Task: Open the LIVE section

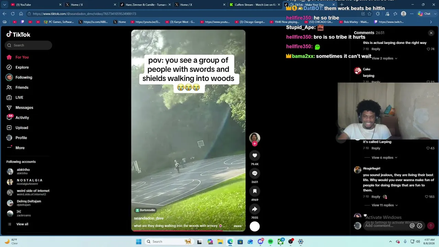Action: (x=19, y=97)
